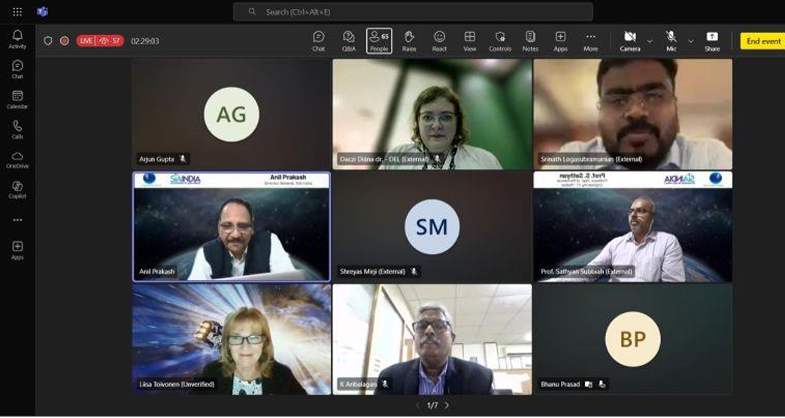This screenshot has width=785, height=418.
Task: Click the red recording indicator
Action: tap(65, 41)
